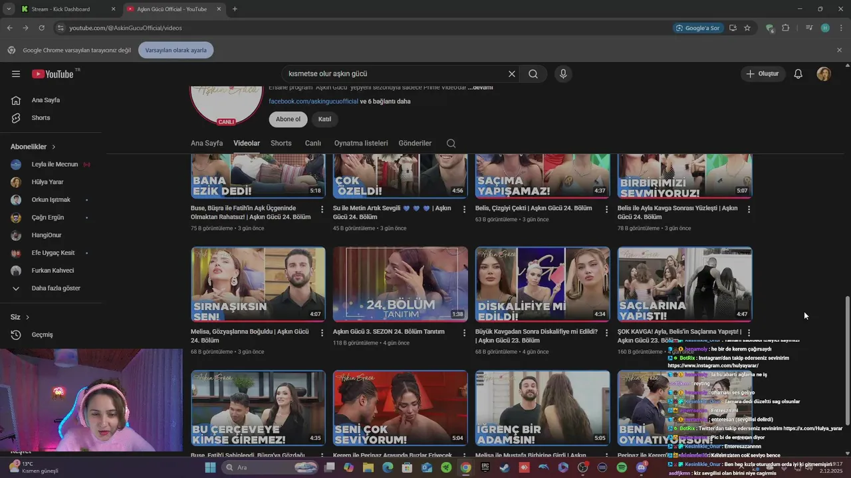Open facebook.com/askingucuofficial link

(x=313, y=102)
